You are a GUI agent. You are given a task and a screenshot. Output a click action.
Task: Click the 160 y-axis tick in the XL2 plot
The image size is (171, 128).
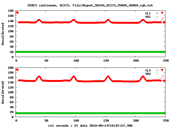tap(11, 78)
